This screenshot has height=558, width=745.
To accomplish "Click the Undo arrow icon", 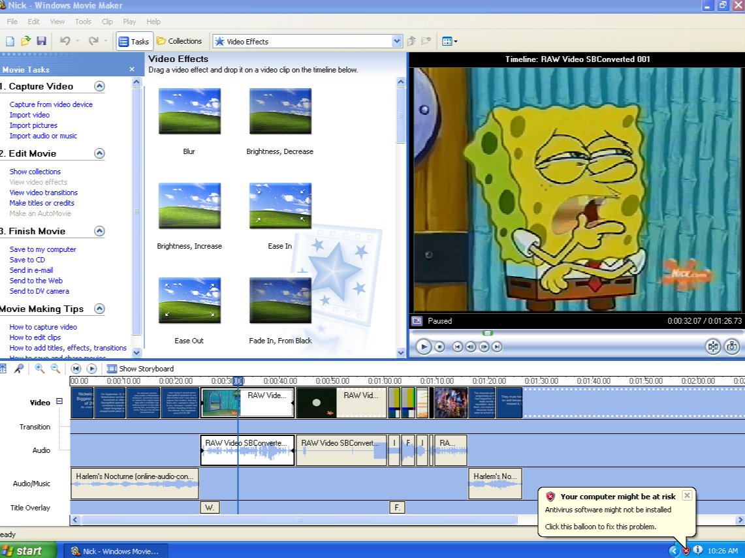I will pos(65,41).
